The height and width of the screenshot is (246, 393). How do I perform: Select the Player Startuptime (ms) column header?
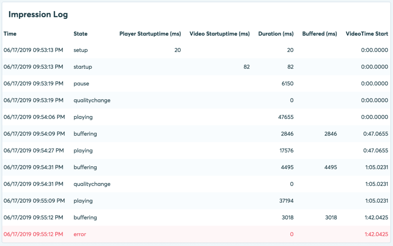[x=150, y=34]
